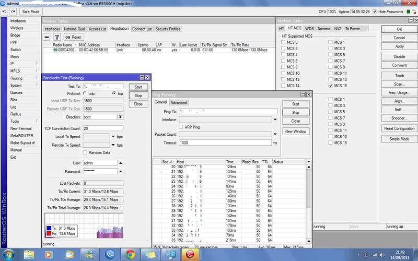The image size is (418, 261).
Task: Click the TCP Connection Count field
Action: [x=103, y=128]
